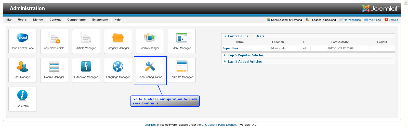Open the Content menu
Screen dimensions: 408x128
point(55,20)
